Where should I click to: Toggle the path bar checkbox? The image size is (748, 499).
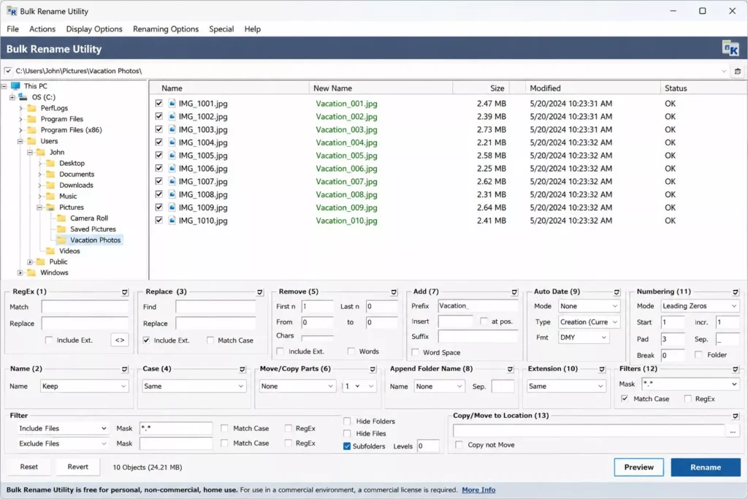pyautogui.click(x=7, y=71)
